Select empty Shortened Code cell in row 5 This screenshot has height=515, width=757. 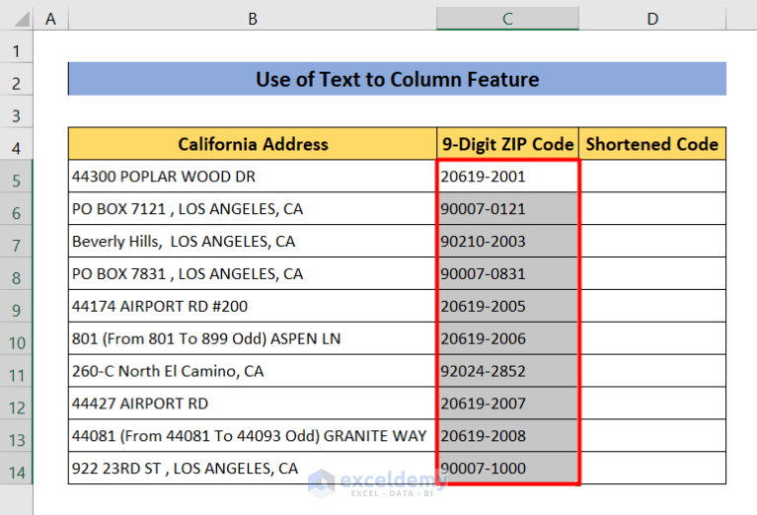[x=652, y=177]
